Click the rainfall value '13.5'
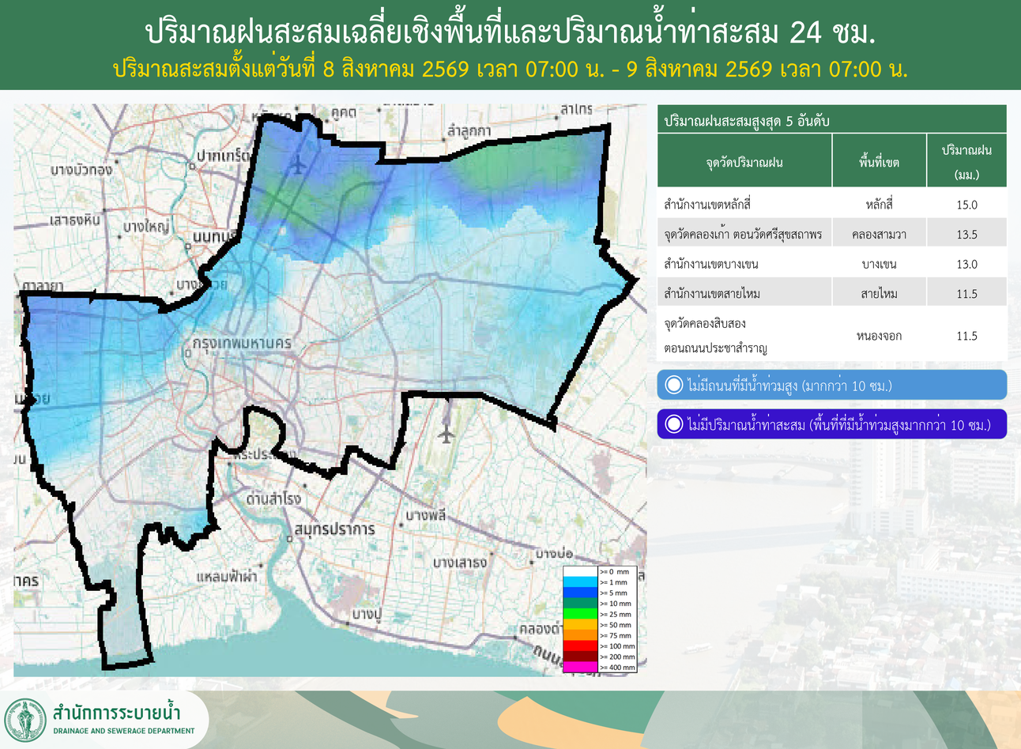Screen dimensions: 1021x749 point(966,235)
